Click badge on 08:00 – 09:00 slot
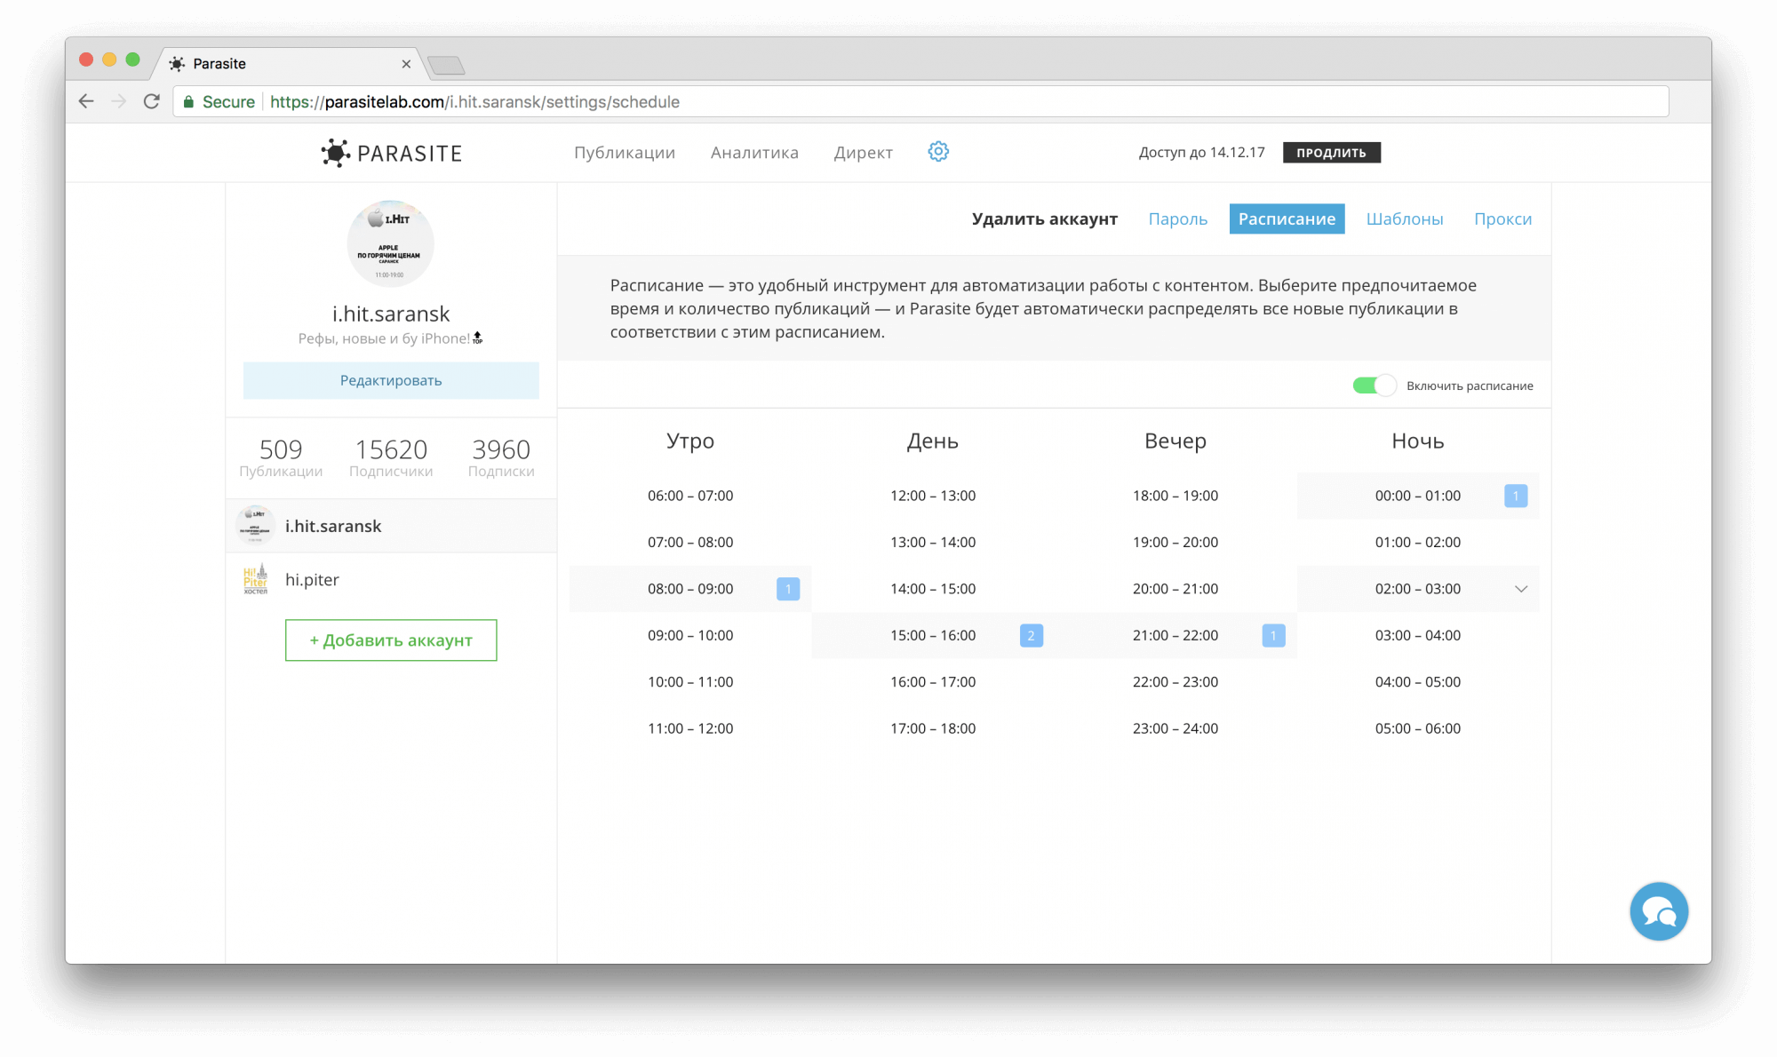 (x=788, y=590)
